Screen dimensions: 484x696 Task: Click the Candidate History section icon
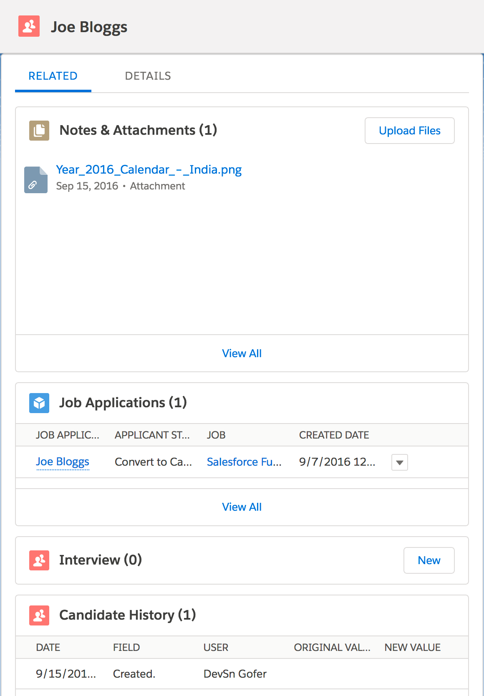click(x=39, y=615)
